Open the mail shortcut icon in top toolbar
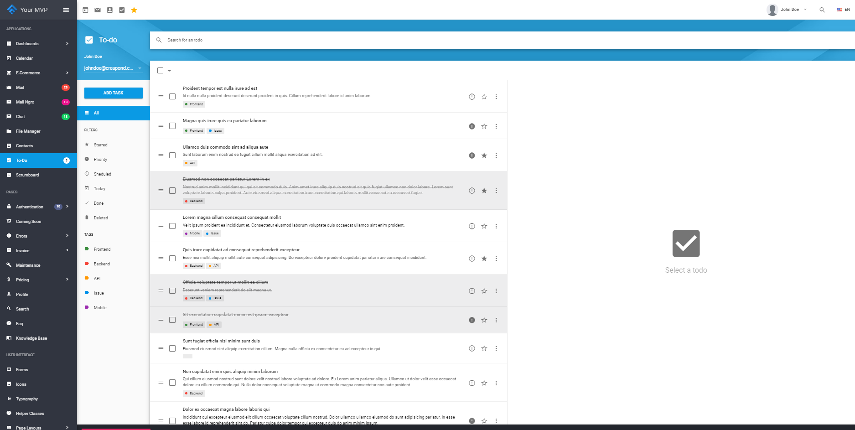Image resolution: width=855 pixels, height=430 pixels. click(x=98, y=10)
